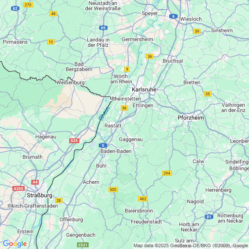This screenshot has width=249, height=249.
Task: Select the Freudenstadt town label
Action: click(x=146, y=222)
